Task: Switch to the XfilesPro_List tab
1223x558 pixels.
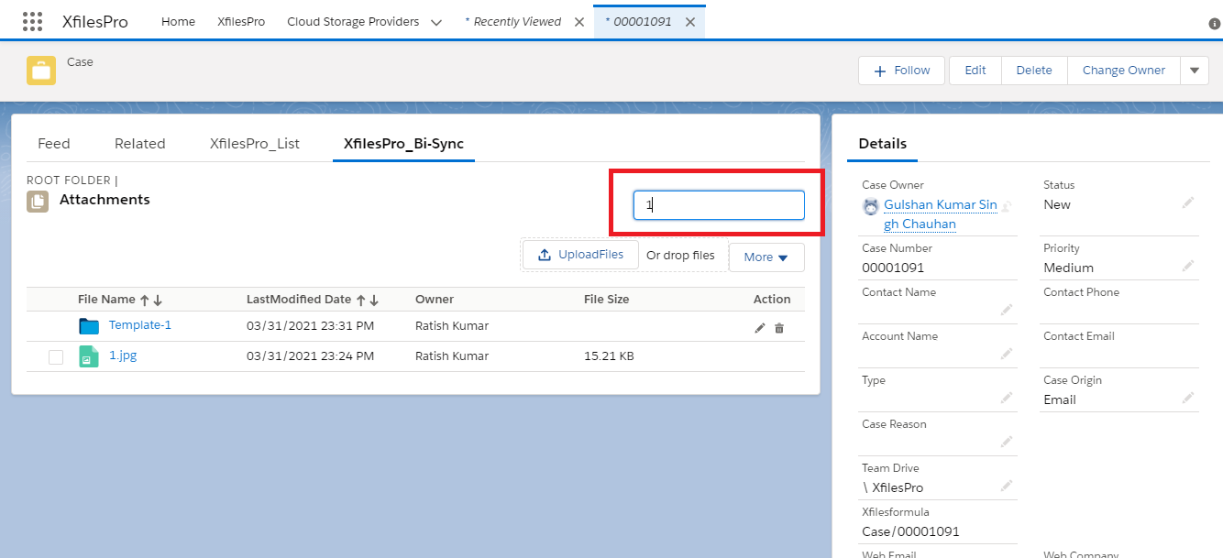Action: coord(255,144)
